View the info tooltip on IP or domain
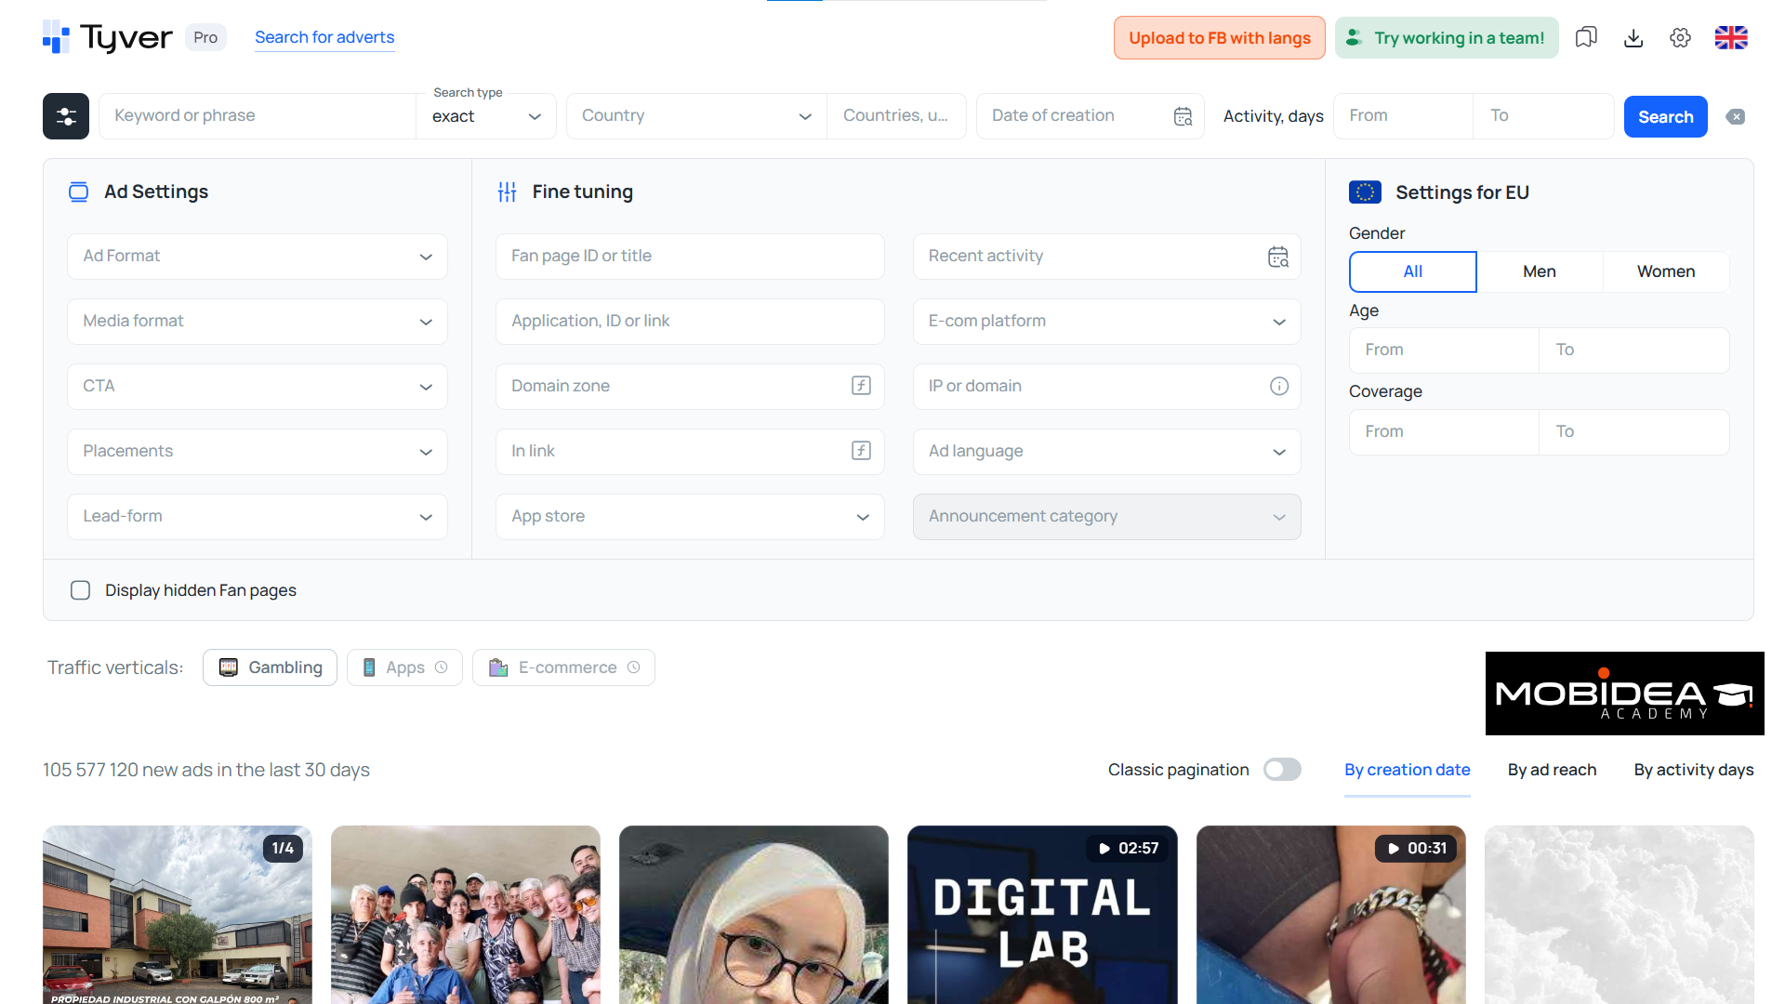Viewport: 1785px width, 1004px height. [x=1279, y=385]
